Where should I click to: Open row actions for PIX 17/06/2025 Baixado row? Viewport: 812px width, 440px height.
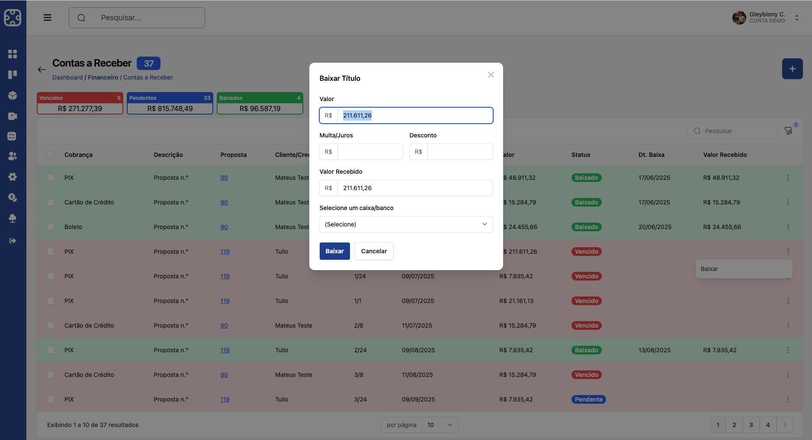(x=788, y=178)
